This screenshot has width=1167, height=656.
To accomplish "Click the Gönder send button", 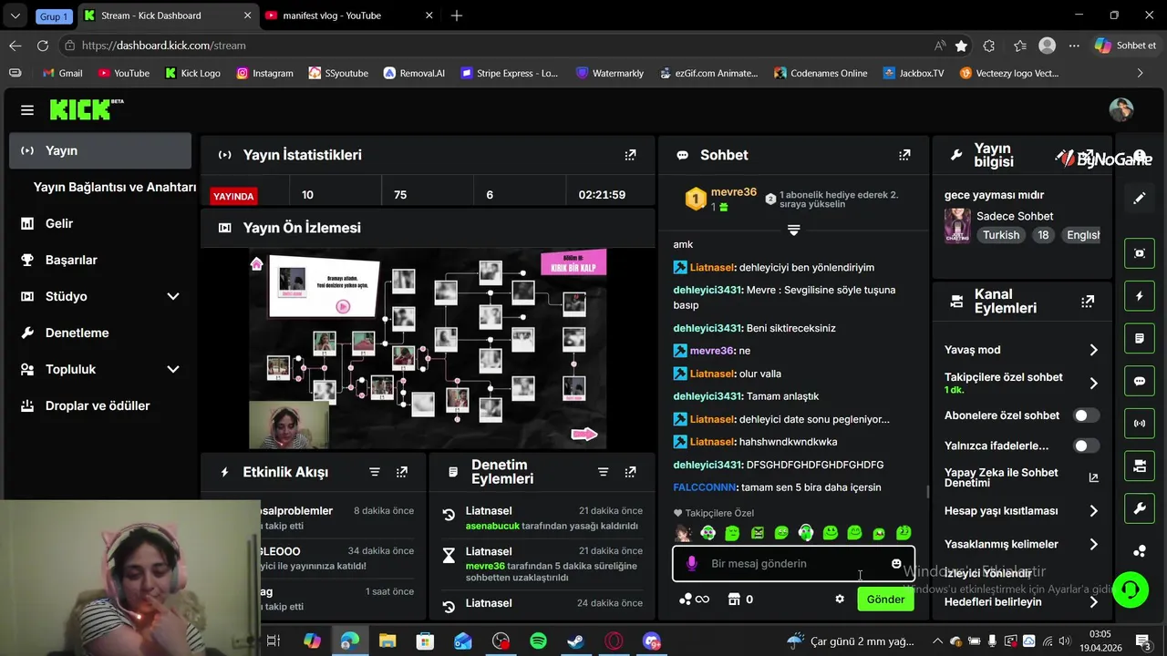I will [x=885, y=600].
